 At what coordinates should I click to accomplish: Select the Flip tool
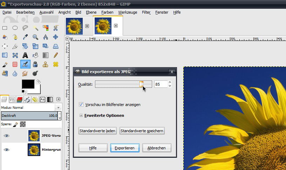click(5, 55)
